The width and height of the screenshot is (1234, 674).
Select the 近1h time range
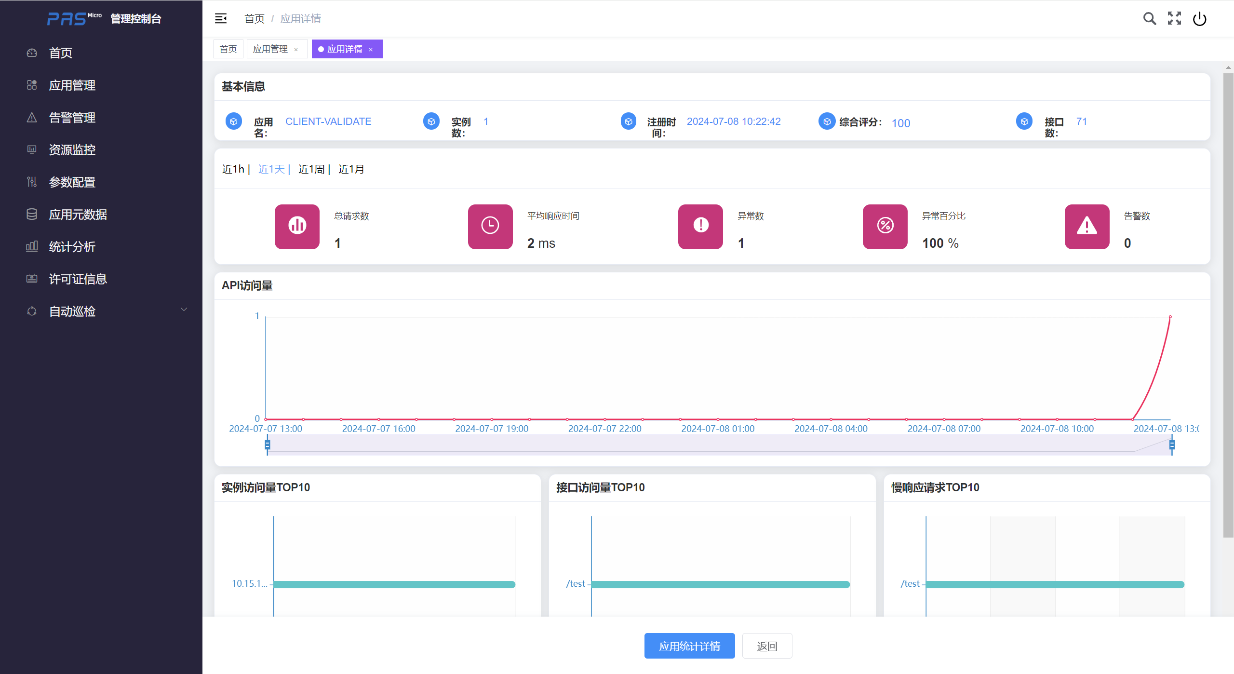(233, 169)
